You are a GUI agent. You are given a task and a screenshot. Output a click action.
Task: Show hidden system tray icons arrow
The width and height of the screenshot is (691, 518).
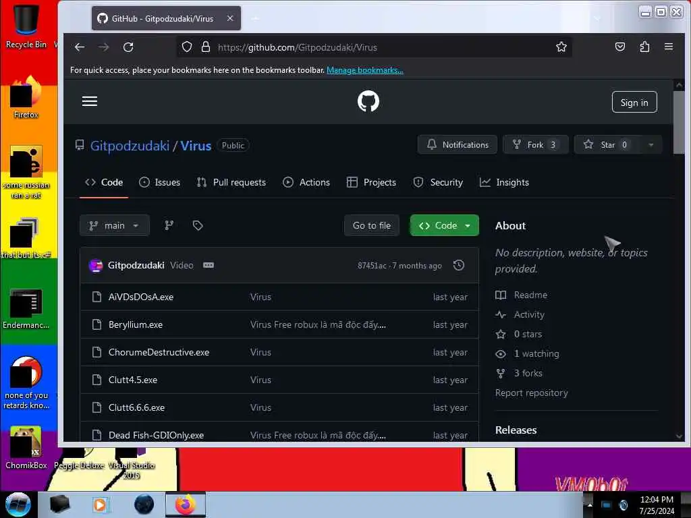click(590, 505)
